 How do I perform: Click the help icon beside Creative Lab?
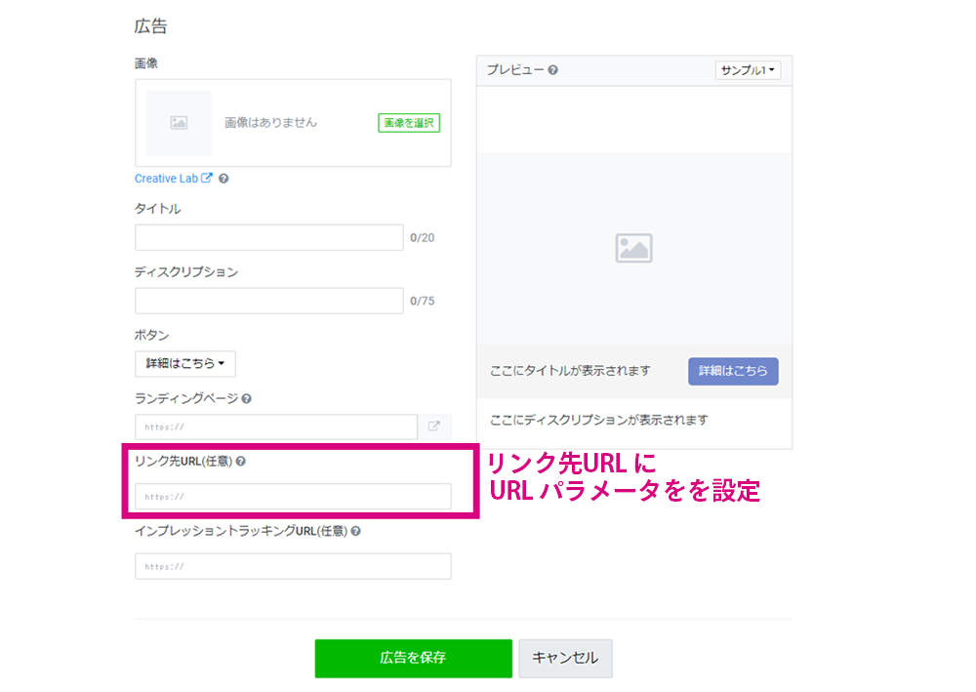pos(224,179)
